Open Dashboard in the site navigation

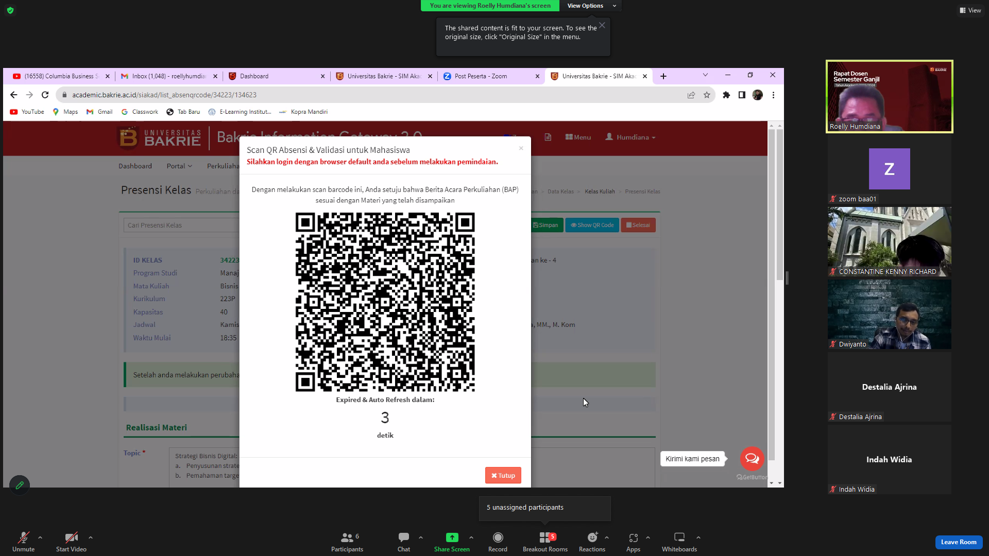[x=135, y=166]
